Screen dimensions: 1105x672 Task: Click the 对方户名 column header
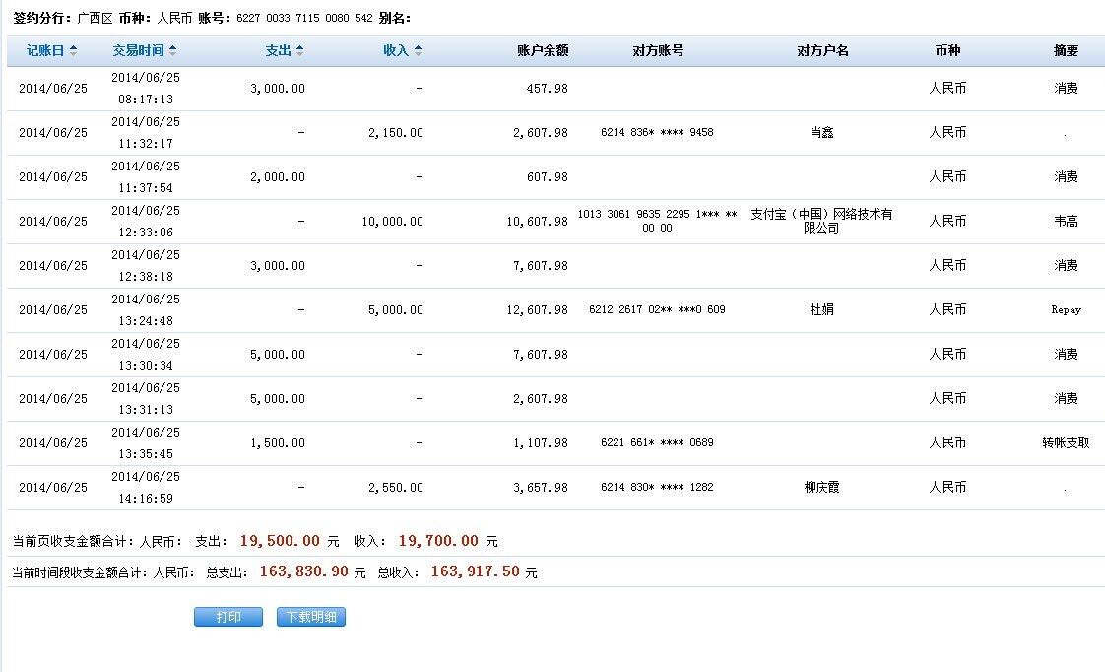coord(822,50)
